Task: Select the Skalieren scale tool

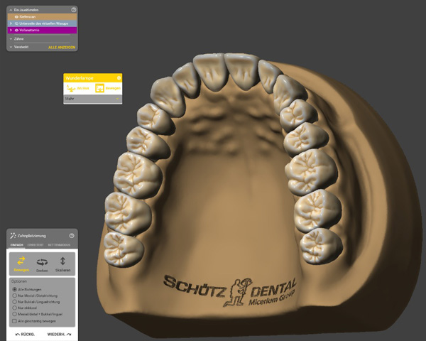Action: tap(62, 264)
